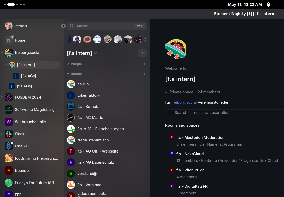Open f.s - Digitaltag FR in the room list
This screenshot has height=197, width=284.
coord(192,186)
